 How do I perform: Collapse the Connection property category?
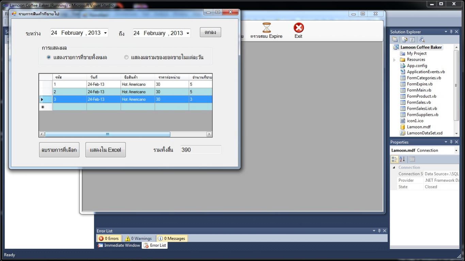tap(394, 168)
